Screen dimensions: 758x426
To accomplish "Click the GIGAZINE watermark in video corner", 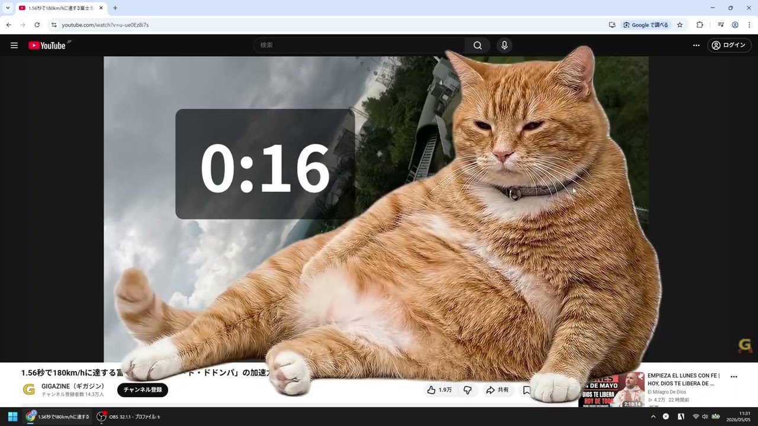I will (745, 346).
